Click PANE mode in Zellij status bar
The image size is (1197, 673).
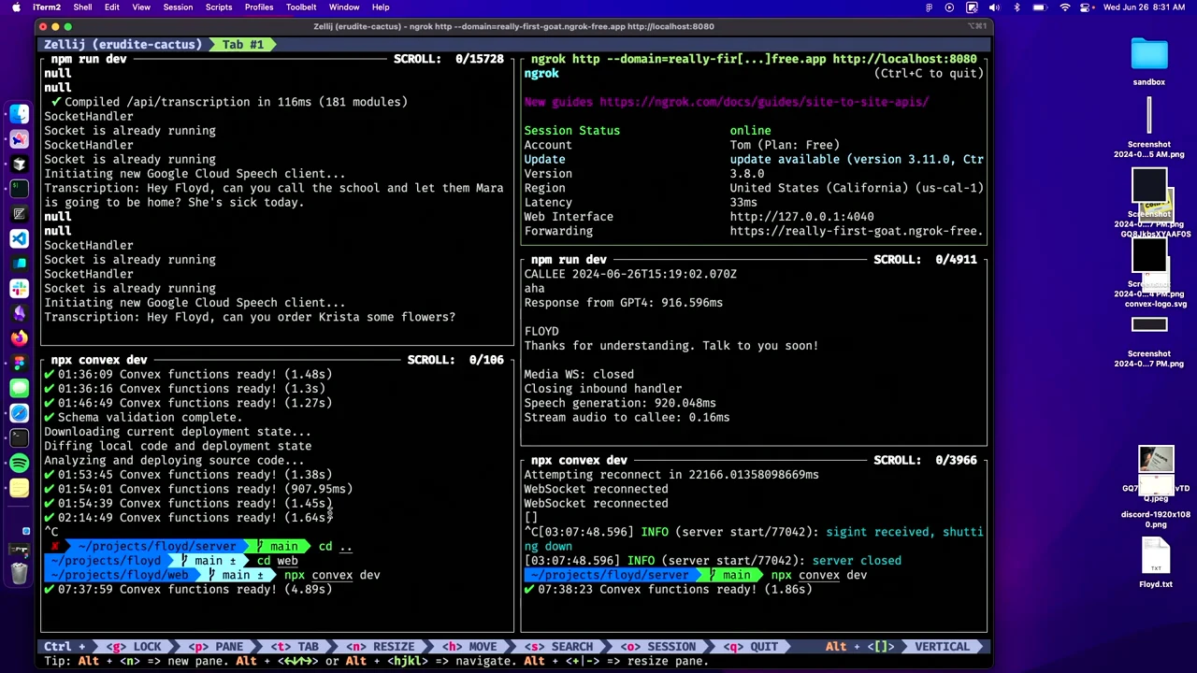point(217,647)
